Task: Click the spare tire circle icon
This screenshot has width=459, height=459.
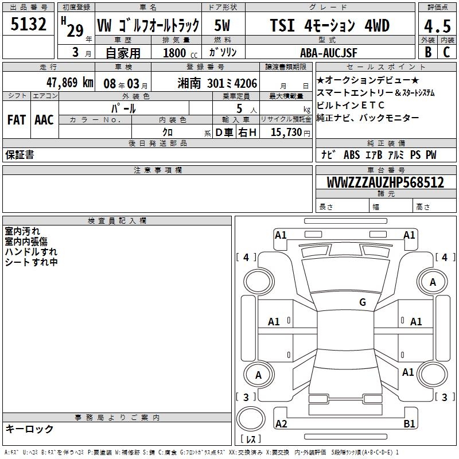Action: click(251, 419)
